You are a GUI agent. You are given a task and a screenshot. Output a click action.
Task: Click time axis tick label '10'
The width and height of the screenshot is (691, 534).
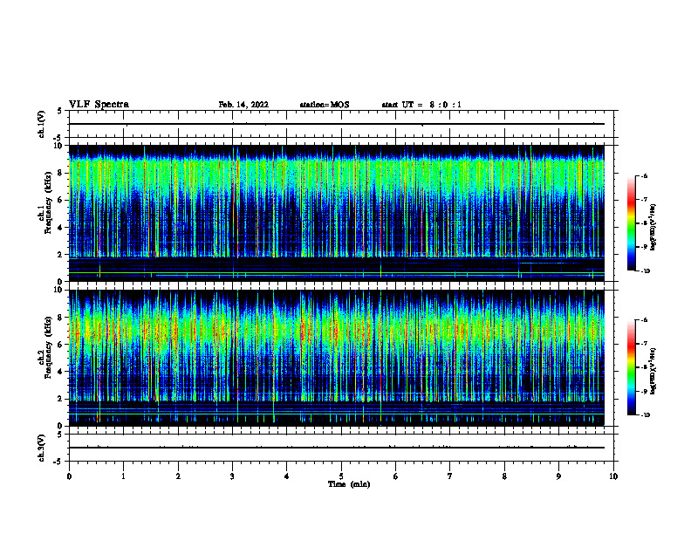(613, 476)
